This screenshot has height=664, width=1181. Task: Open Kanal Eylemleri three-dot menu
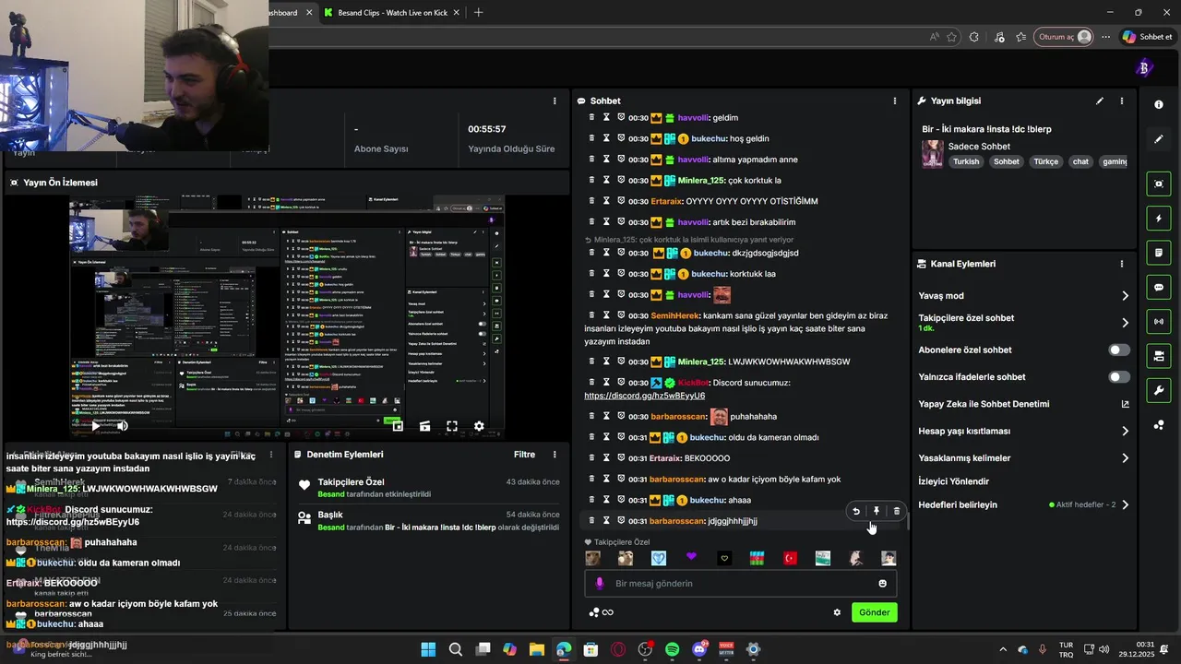pos(1122,264)
